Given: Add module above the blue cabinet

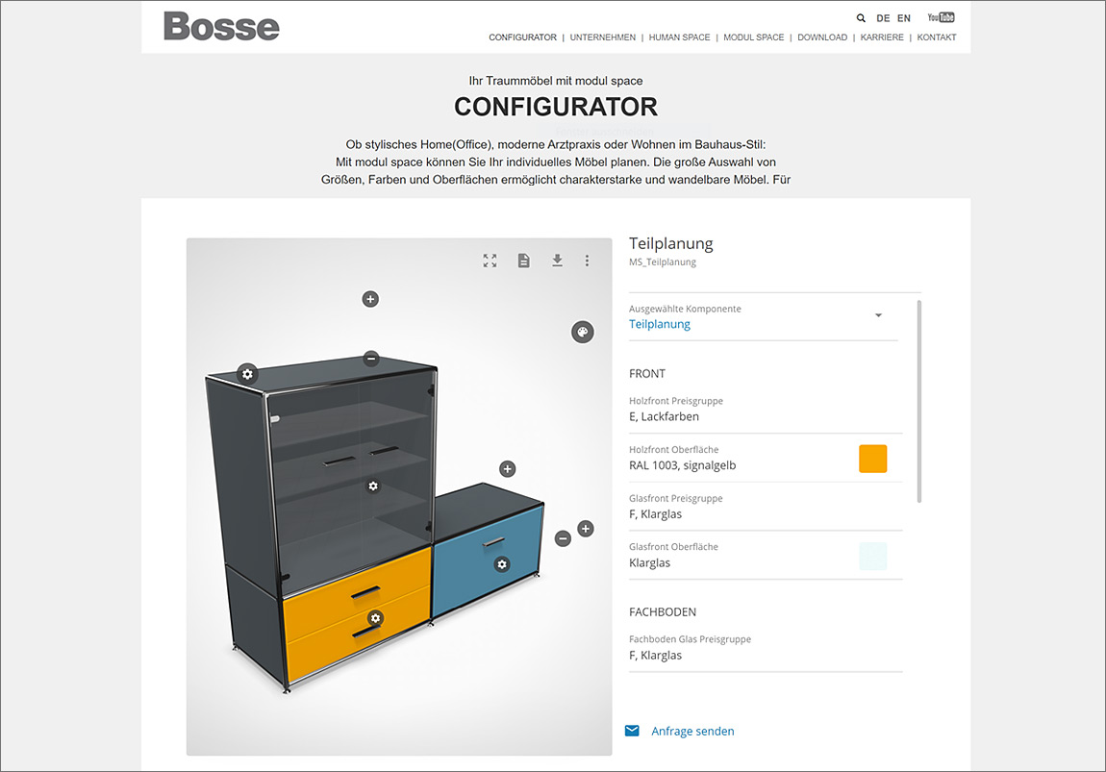Looking at the screenshot, I should tap(507, 469).
